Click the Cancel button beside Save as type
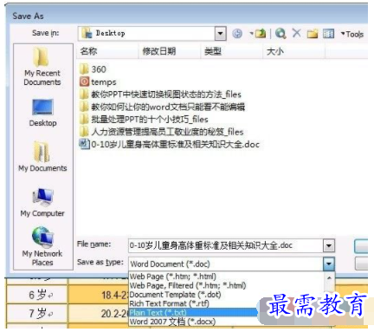The width and height of the screenshot is (374, 332). 361,264
